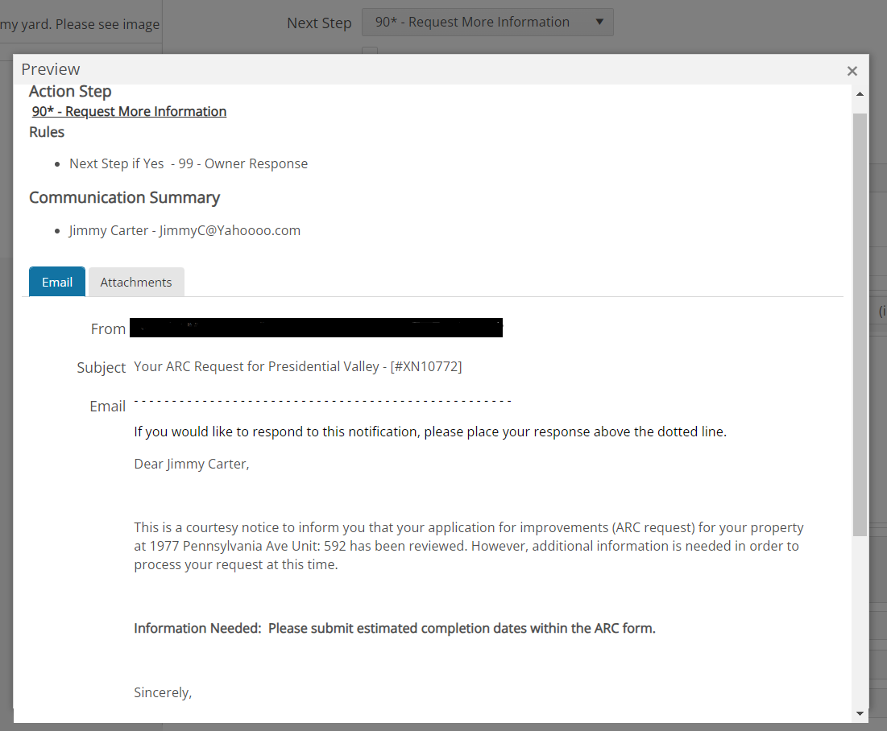Click the Preview dialog title
The width and height of the screenshot is (887, 731).
51,69
